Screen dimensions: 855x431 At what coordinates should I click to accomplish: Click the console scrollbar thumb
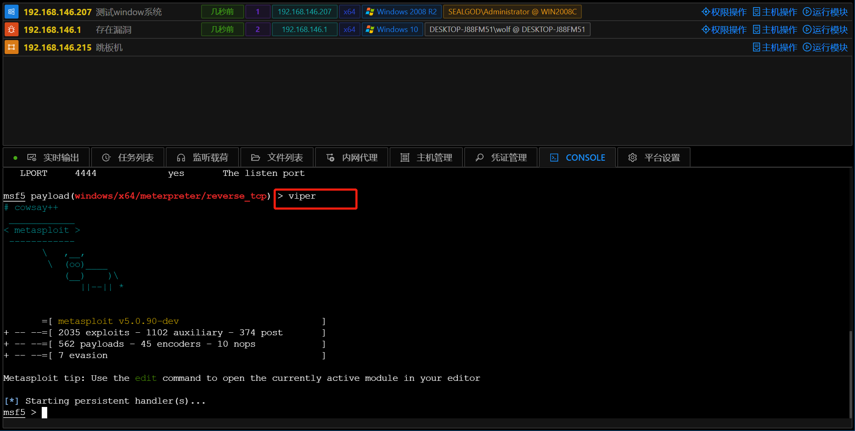[850, 374]
